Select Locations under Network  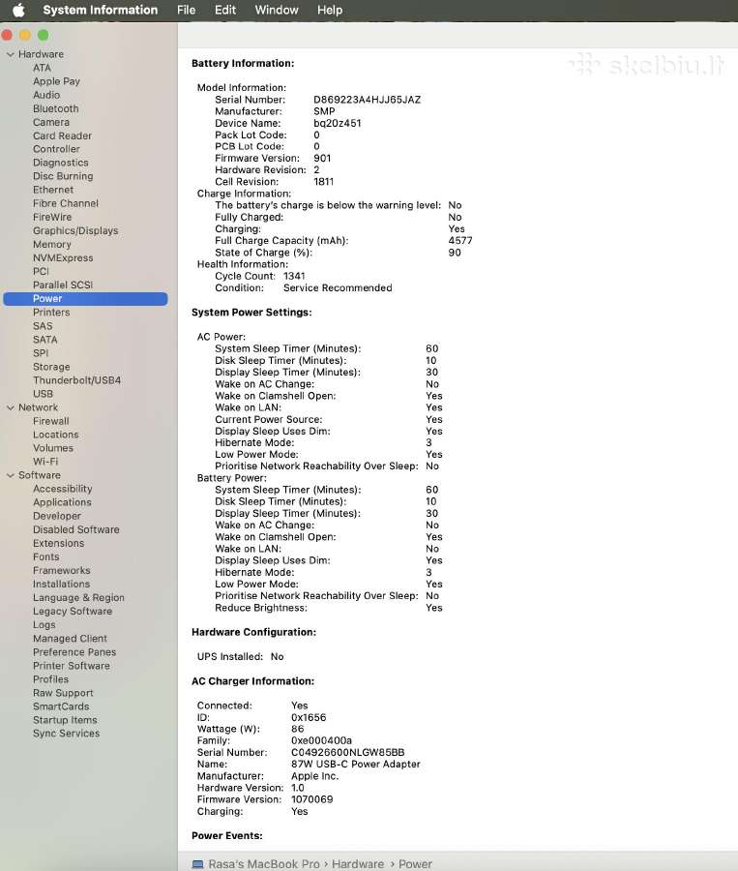click(55, 435)
